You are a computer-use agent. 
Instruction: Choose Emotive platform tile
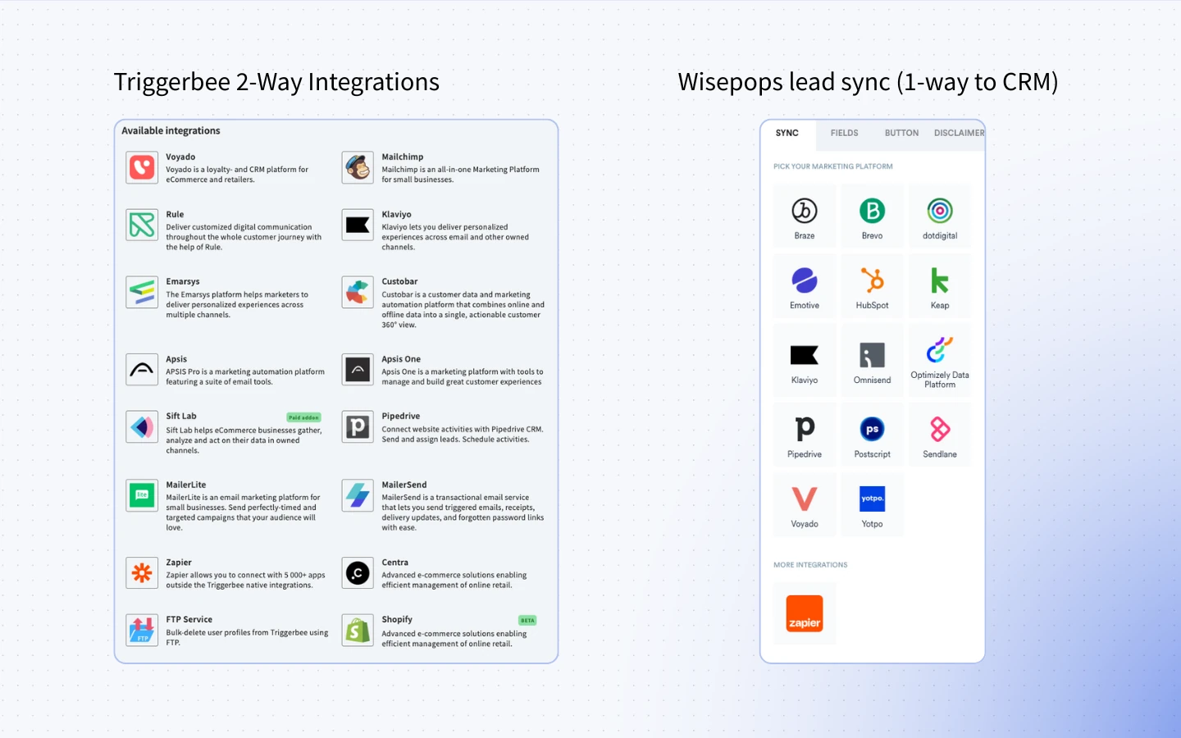[805, 286]
